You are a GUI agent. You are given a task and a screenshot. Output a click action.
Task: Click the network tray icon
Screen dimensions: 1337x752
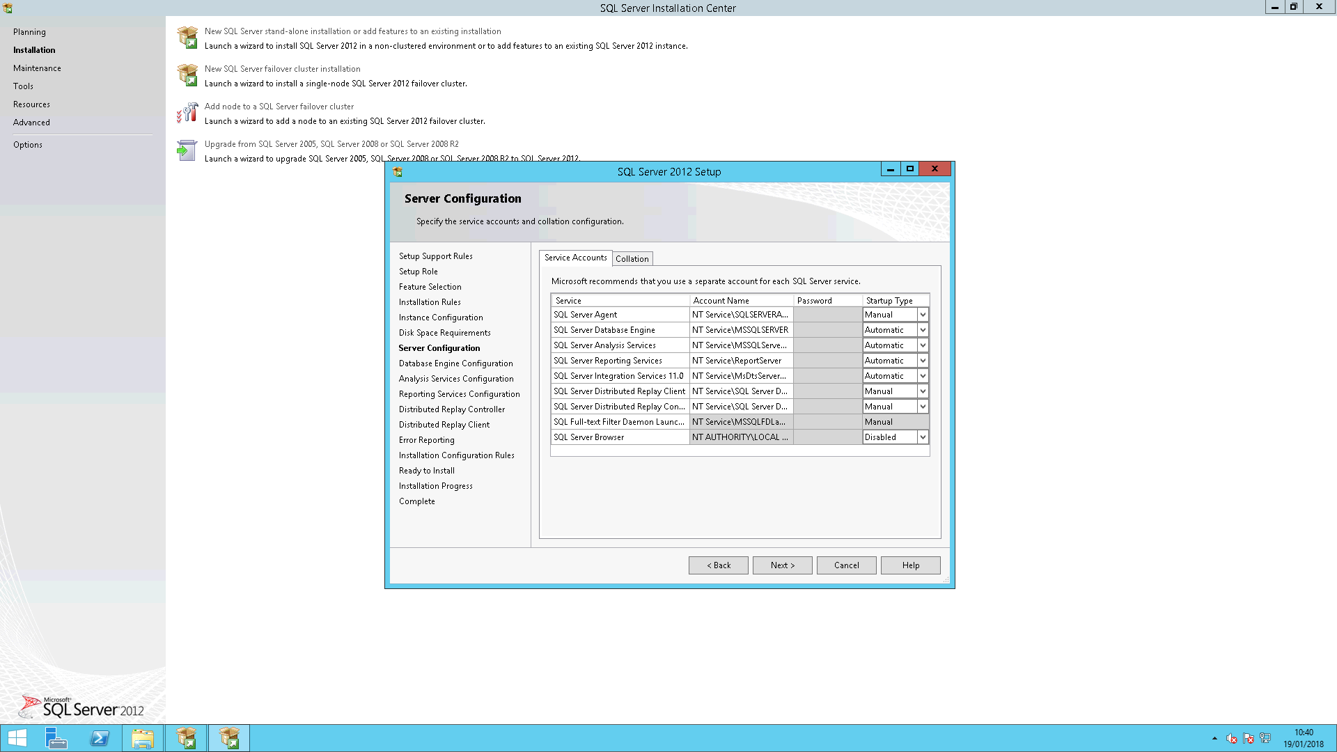pos(1265,738)
